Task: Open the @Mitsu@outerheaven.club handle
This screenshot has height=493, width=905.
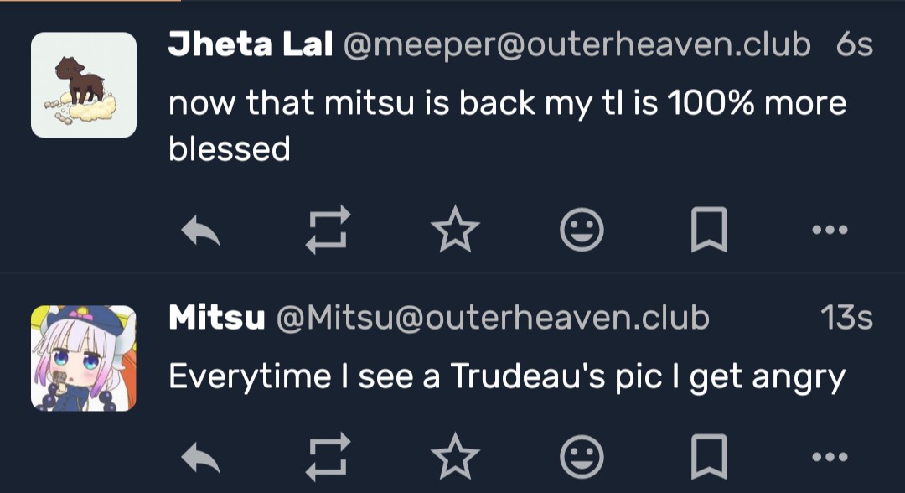Action: click(492, 318)
